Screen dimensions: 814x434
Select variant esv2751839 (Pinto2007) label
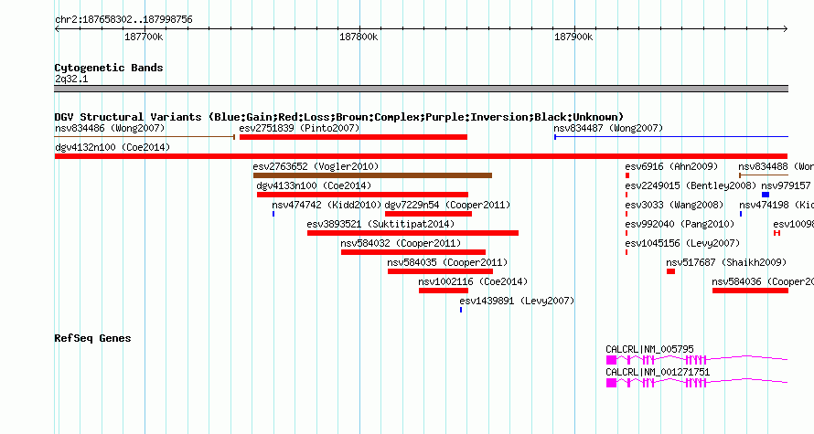(x=299, y=128)
